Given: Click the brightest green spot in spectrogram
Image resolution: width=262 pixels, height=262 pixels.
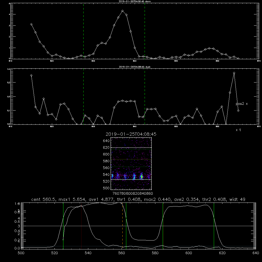Looking at the screenshot, I should pyautogui.click(x=141, y=176).
